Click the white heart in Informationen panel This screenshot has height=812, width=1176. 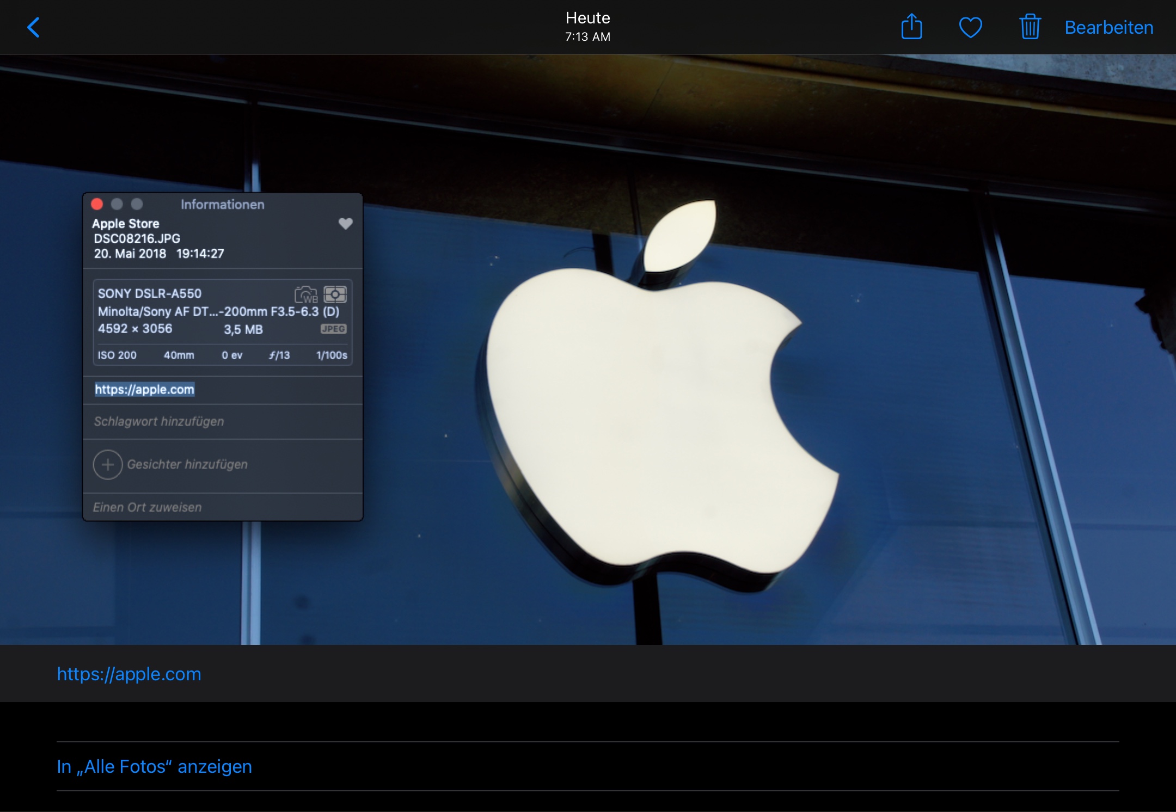[345, 224]
